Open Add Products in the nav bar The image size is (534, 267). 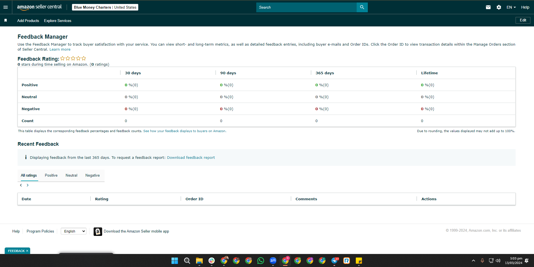click(x=28, y=21)
